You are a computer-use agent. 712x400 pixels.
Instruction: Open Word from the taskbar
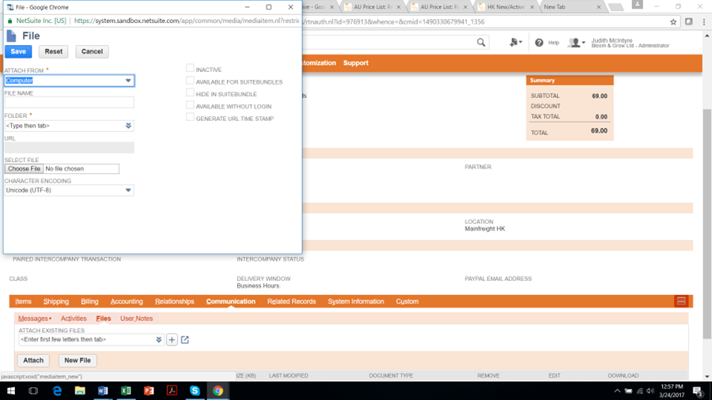pos(103,391)
